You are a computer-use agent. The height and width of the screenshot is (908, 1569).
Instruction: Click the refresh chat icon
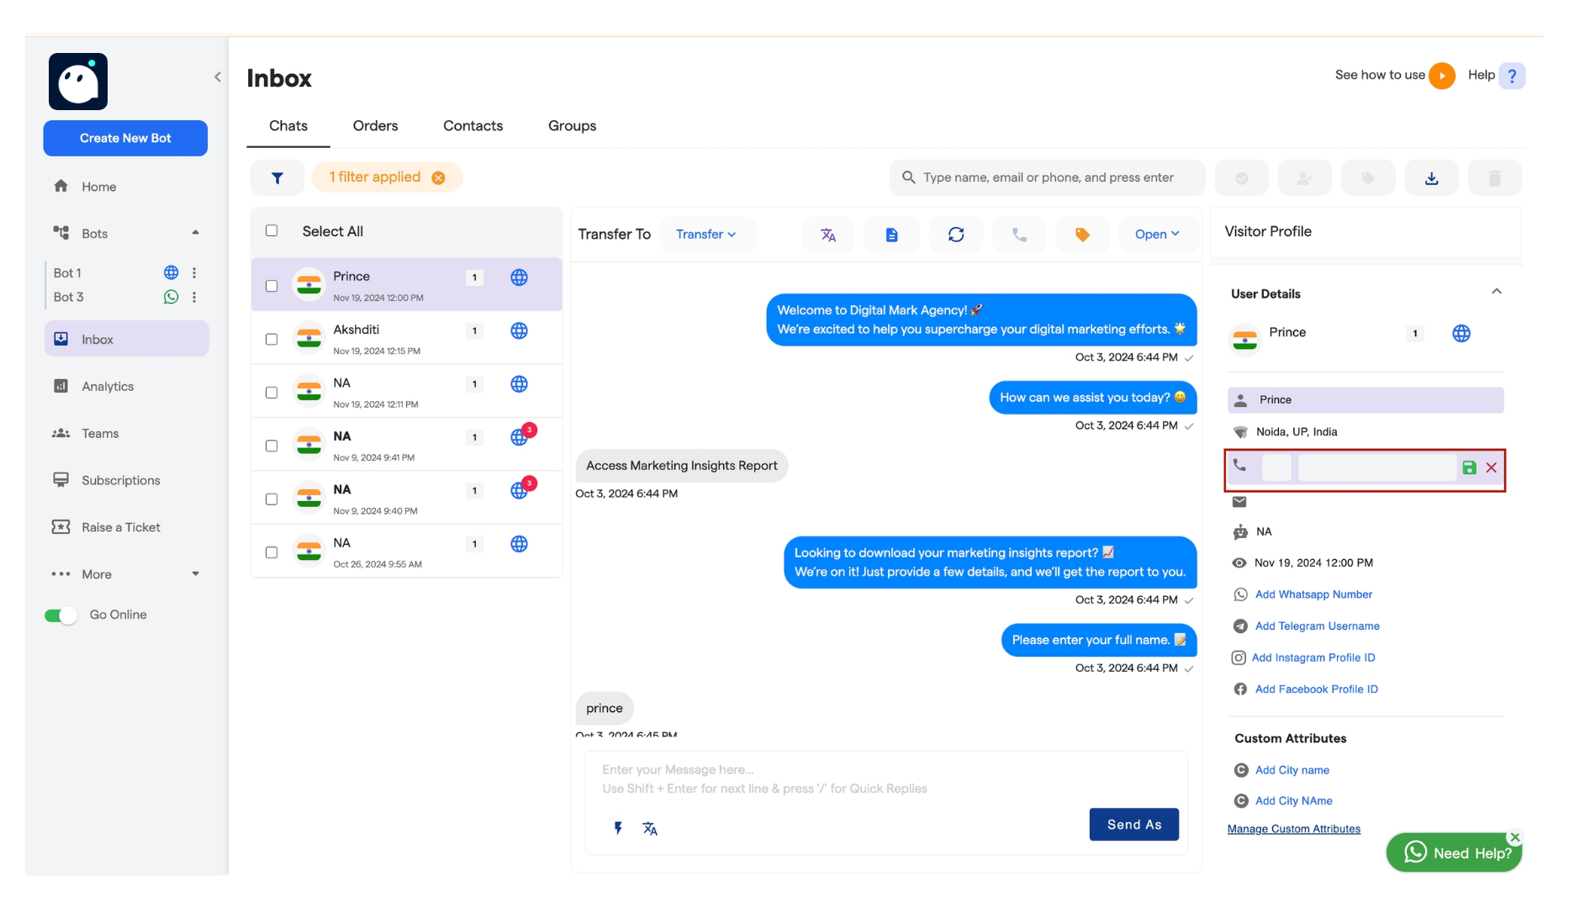click(x=956, y=235)
